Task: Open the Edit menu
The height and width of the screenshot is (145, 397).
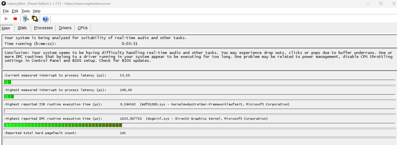Action: [x=15, y=11]
